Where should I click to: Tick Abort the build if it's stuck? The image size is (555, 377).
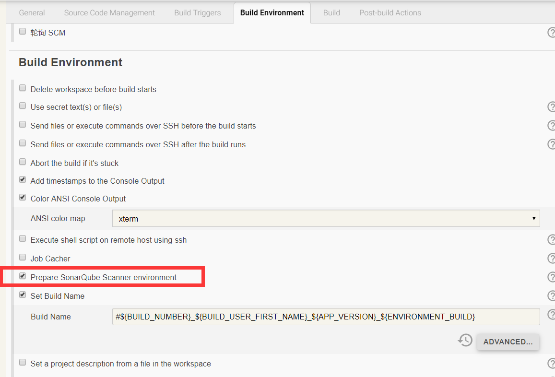pos(23,163)
